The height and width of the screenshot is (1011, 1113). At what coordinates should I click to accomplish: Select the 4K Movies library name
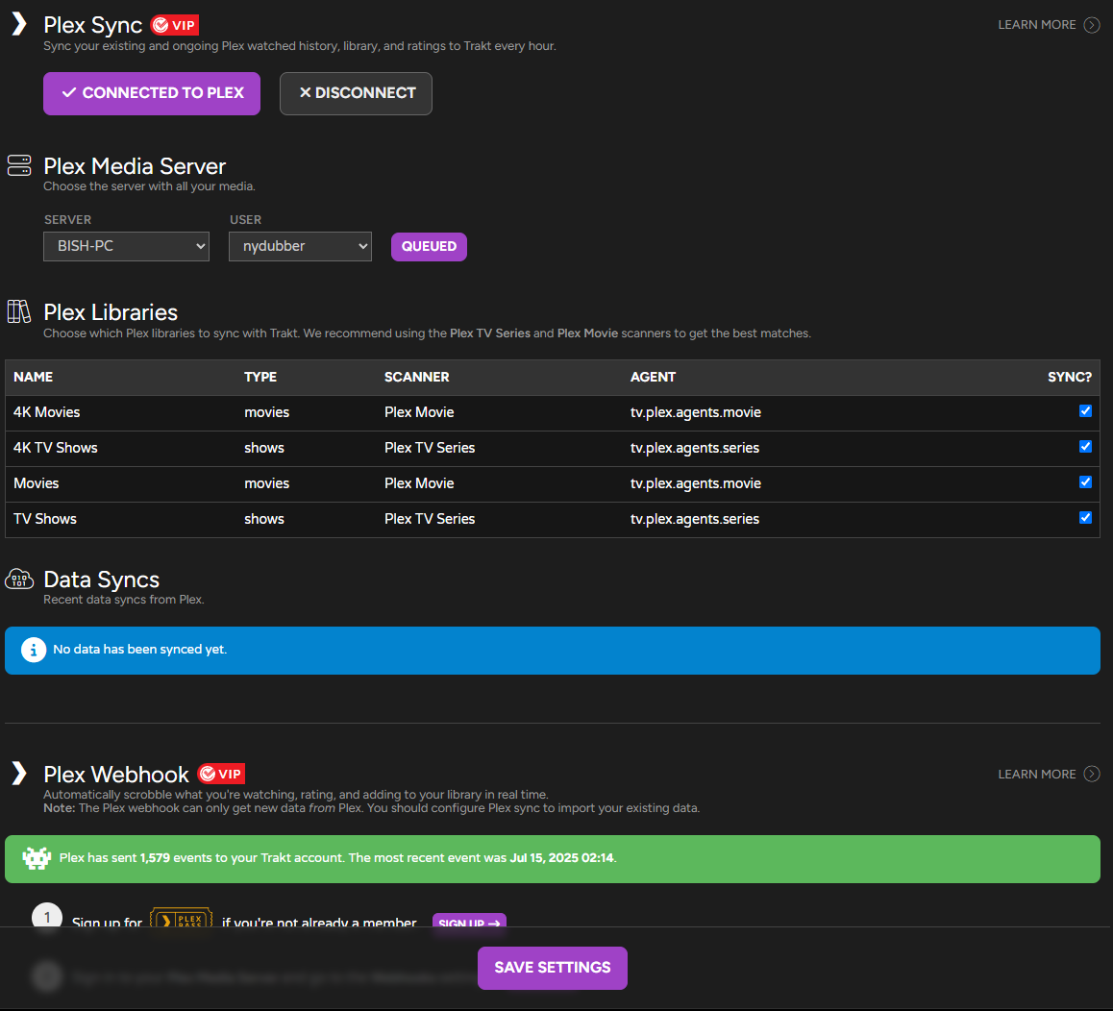point(47,412)
